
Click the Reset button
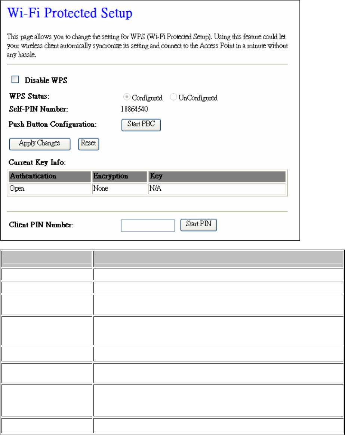click(x=89, y=144)
